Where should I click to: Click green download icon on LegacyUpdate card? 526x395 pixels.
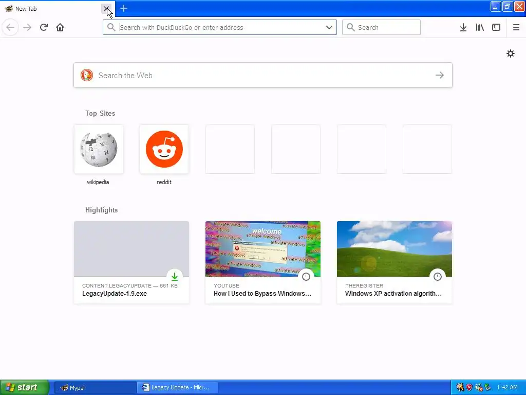175,277
